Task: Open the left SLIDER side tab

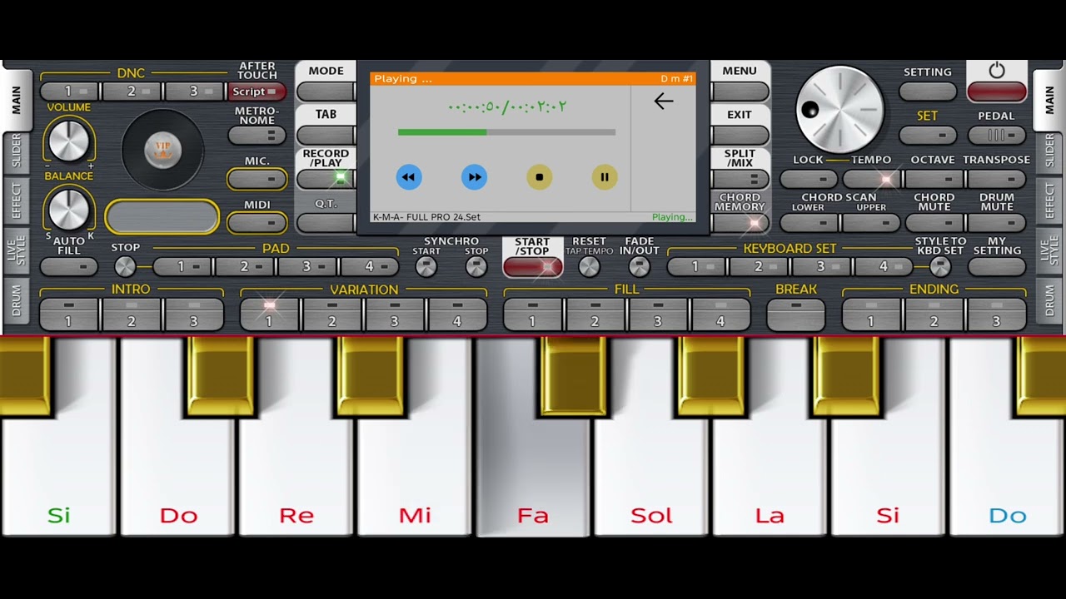Action: tap(16, 151)
